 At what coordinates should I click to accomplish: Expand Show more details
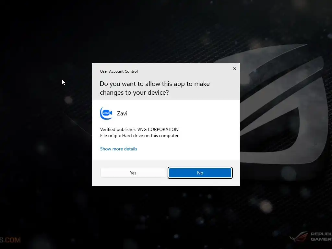pyautogui.click(x=119, y=149)
